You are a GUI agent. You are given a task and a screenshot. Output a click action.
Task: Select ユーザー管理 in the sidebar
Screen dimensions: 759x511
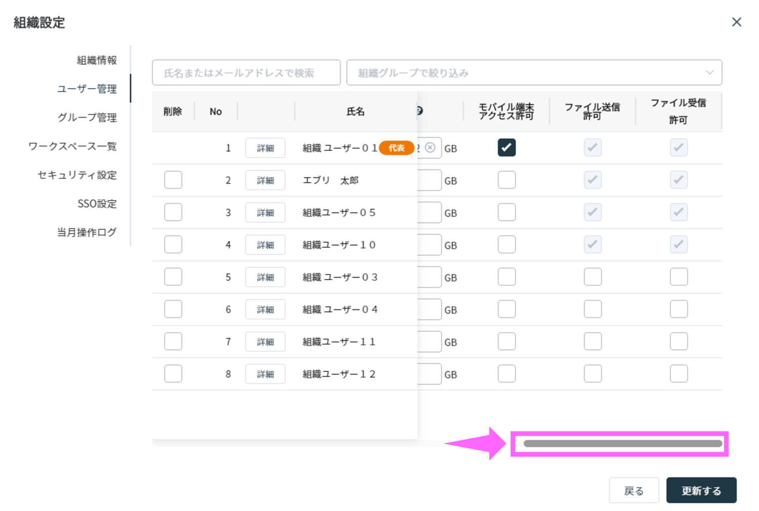click(x=87, y=89)
